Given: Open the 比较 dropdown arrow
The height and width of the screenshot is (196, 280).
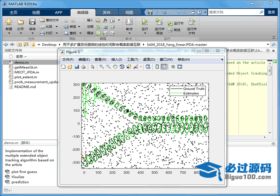Looking at the screenshot, I should [x=57, y=27].
